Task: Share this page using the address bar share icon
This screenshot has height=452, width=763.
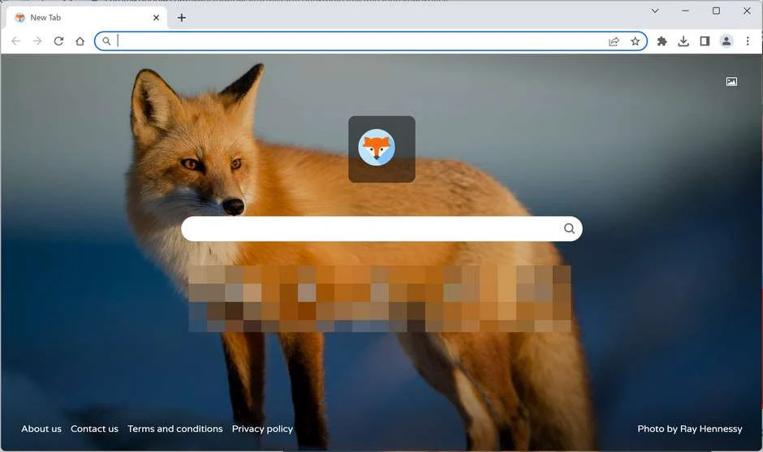Action: tap(614, 41)
